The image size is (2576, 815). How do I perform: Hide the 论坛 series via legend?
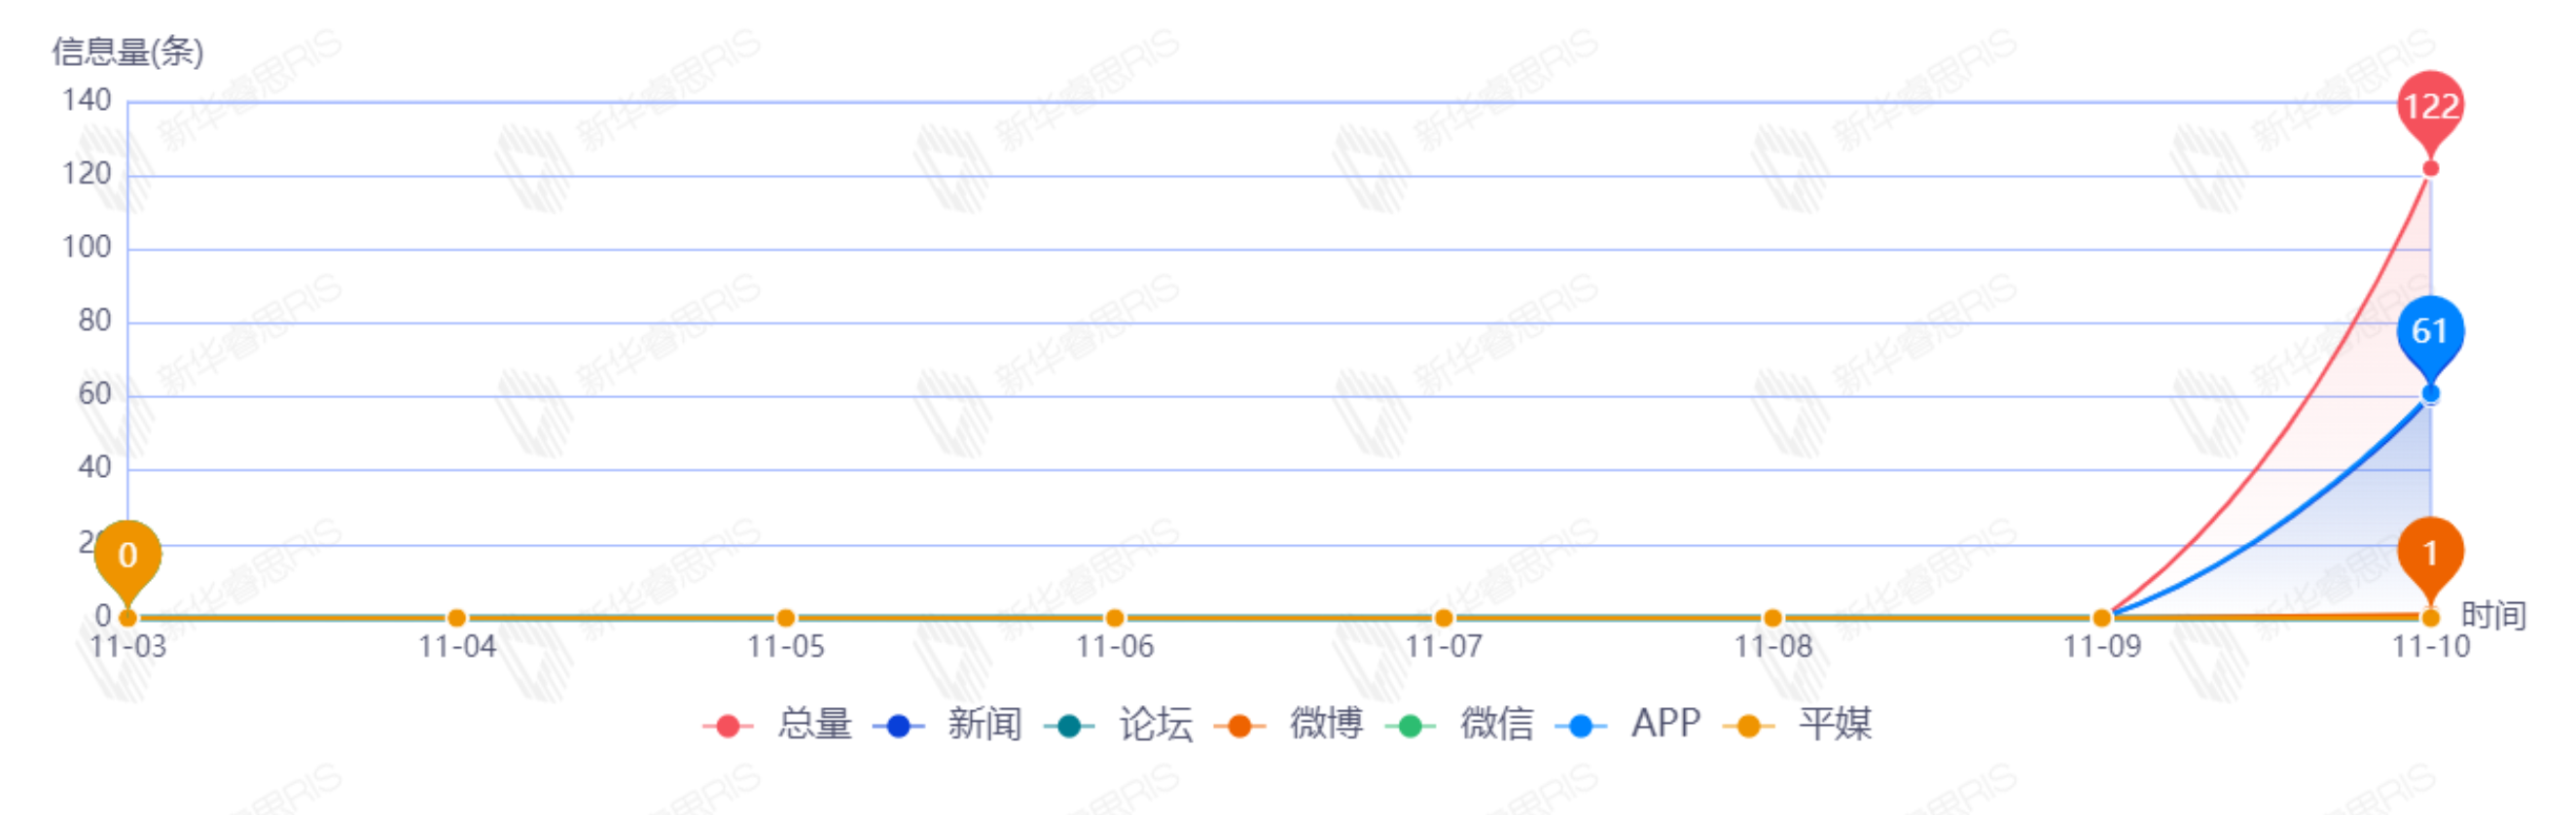click(1119, 724)
